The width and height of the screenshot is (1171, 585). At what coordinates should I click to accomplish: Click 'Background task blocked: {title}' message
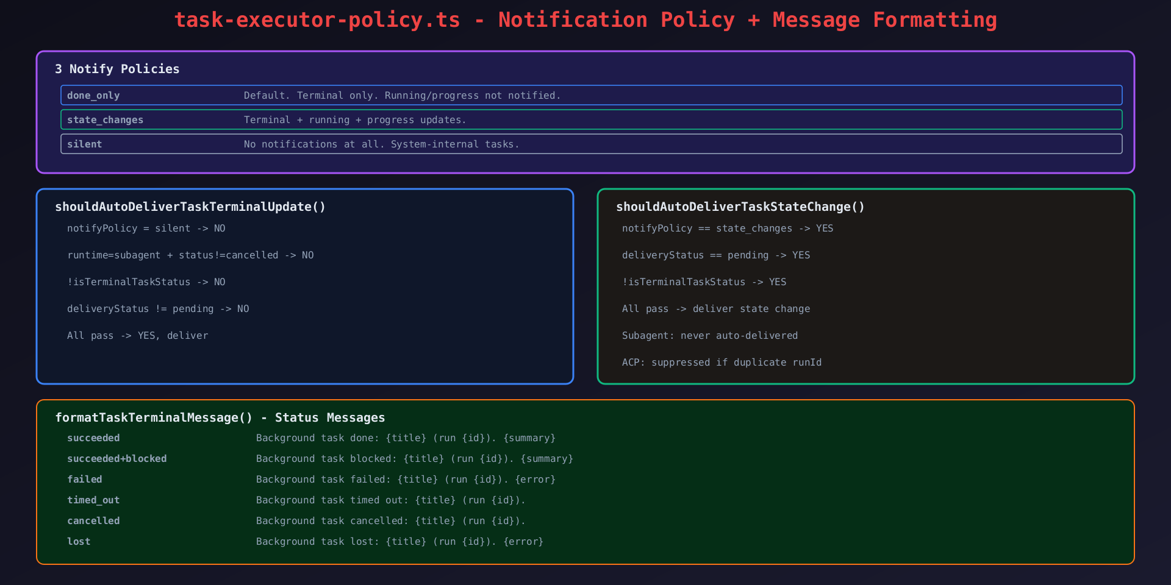415,459
